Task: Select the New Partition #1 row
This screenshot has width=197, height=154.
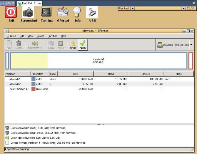Action: [99, 89]
